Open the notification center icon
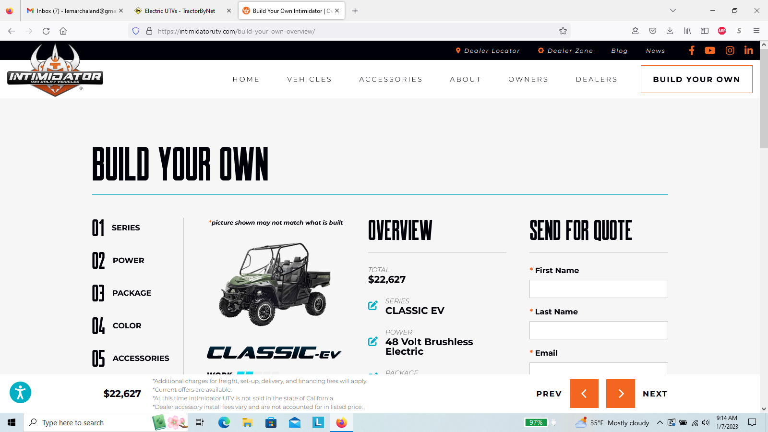Viewport: 768px width, 432px height. click(x=752, y=422)
